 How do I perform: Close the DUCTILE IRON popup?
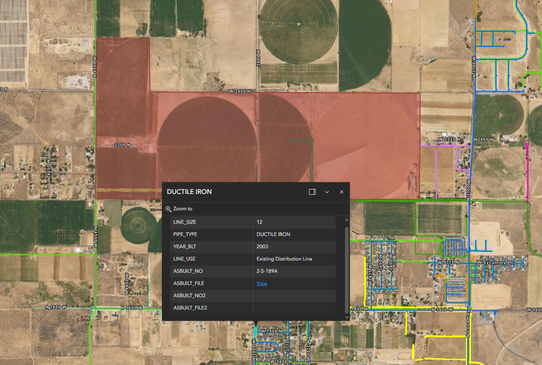pyautogui.click(x=342, y=192)
